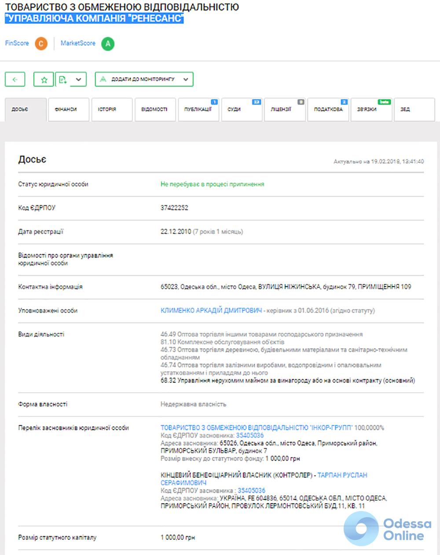The width and height of the screenshot is (440, 555).
Task: Click the Тарпан Руслан beneficiary link
Action: pyautogui.click(x=342, y=475)
